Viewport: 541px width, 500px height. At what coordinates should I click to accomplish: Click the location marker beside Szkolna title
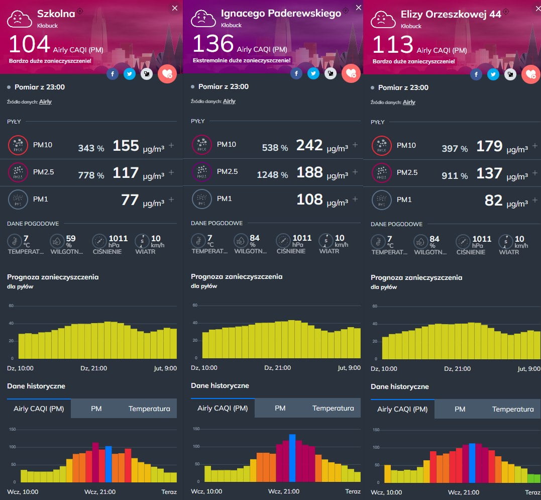(80, 11)
